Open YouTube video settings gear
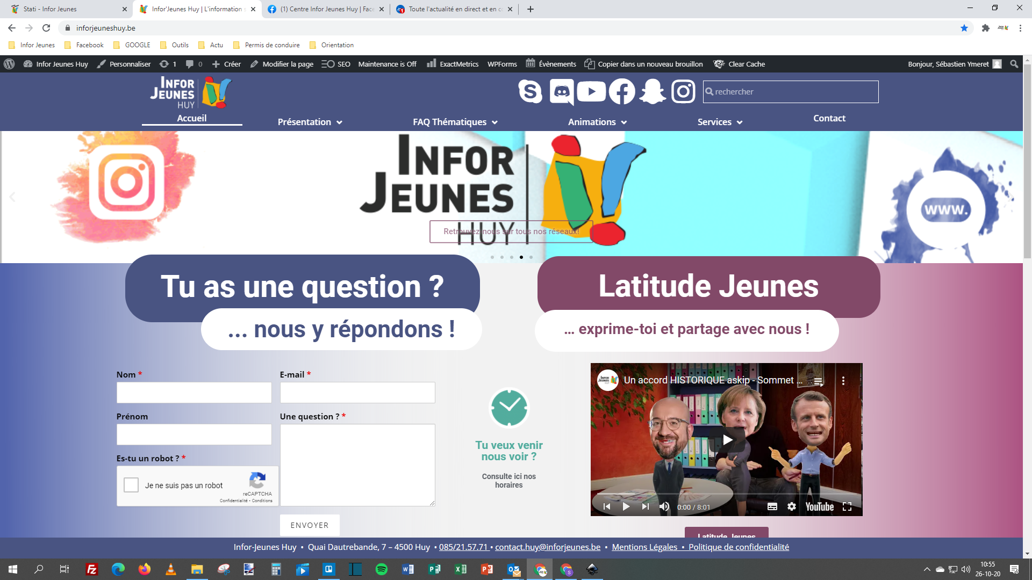The image size is (1032, 580). click(x=792, y=506)
